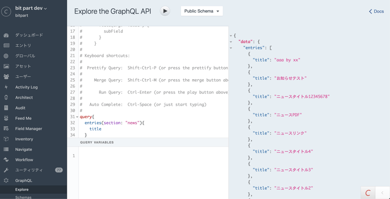
Task: Click the ユーザー users icon
Action: [6, 76]
